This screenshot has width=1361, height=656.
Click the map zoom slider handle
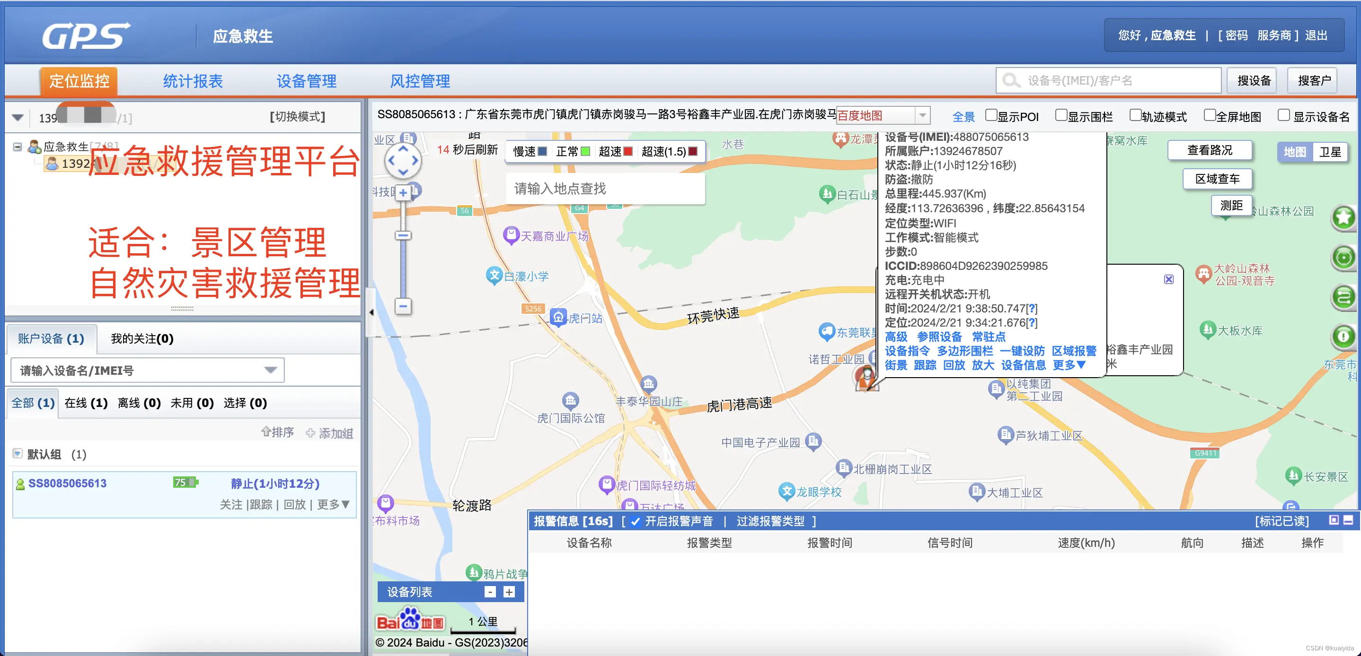pos(403,235)
